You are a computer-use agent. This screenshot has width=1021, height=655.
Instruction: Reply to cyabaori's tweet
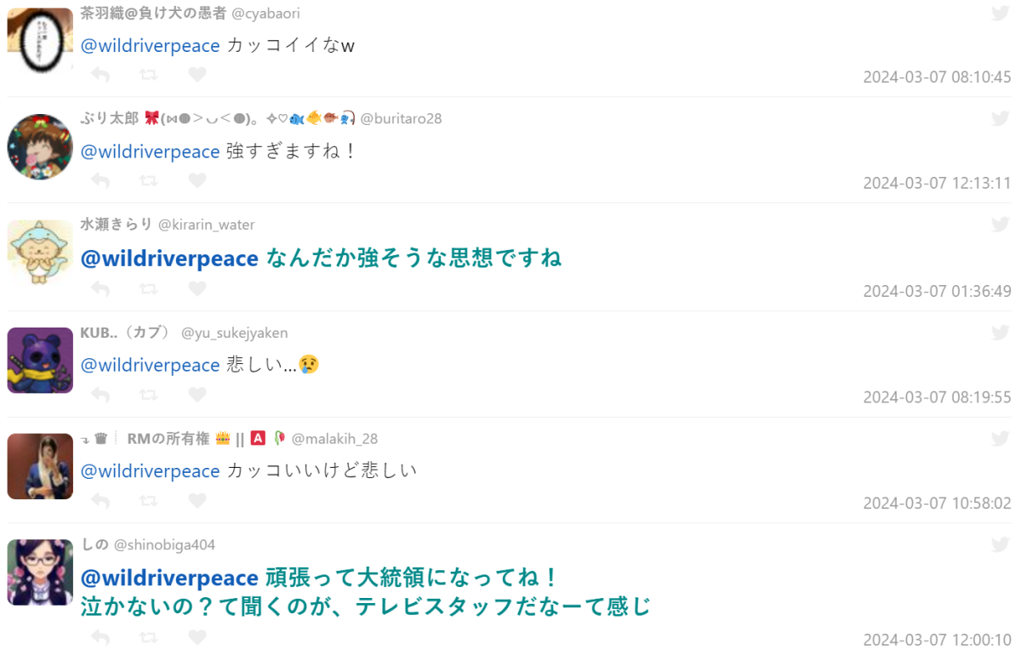coord(100,75)
